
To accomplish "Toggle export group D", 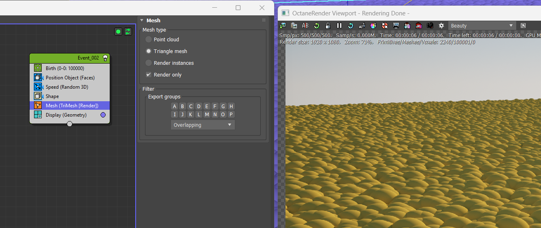I will click(199, 106).
